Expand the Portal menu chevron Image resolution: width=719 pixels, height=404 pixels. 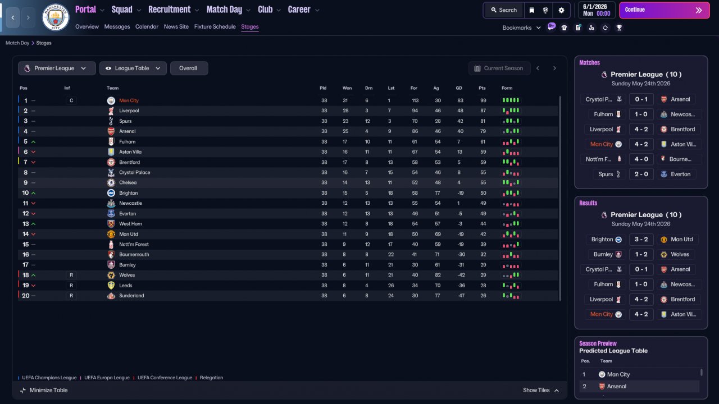coord(102,10)
